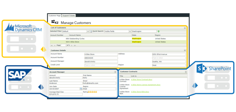Collapse the Customer Contracts panel
236x112 pixels.
pos(186,72)
